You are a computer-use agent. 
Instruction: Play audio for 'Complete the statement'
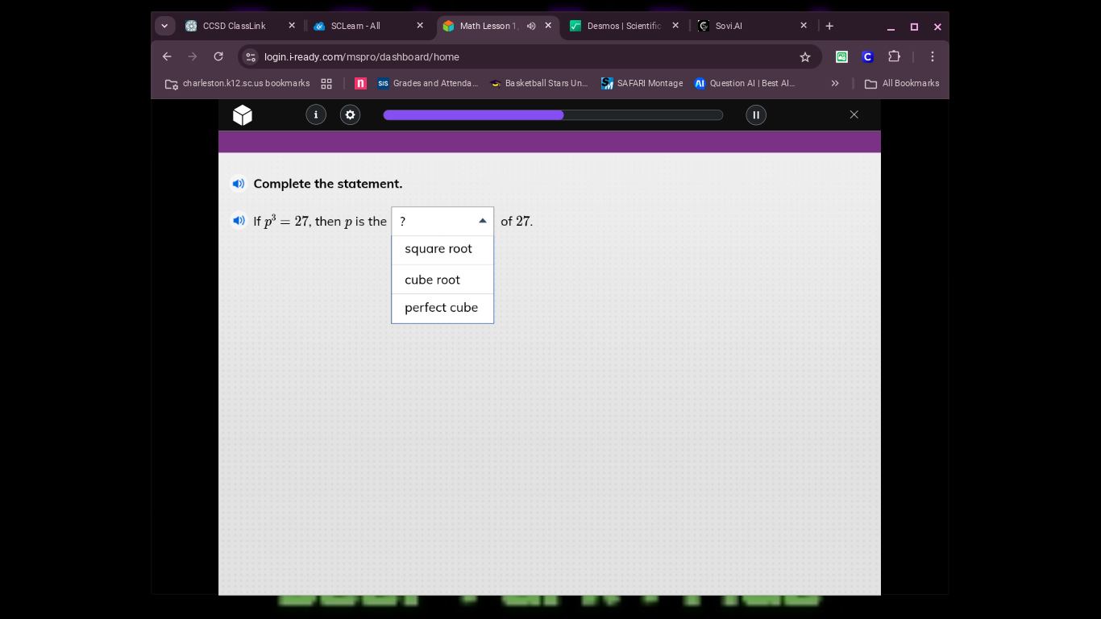coord(239,184)
